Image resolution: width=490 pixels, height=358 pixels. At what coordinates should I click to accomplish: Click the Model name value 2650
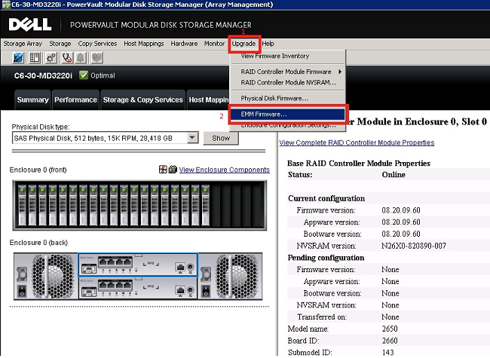point(390,329)
